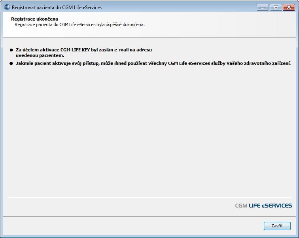Click the globe application icon in title bar

tap(7, 7)
